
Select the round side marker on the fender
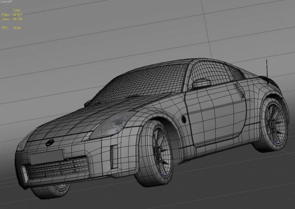183,119
